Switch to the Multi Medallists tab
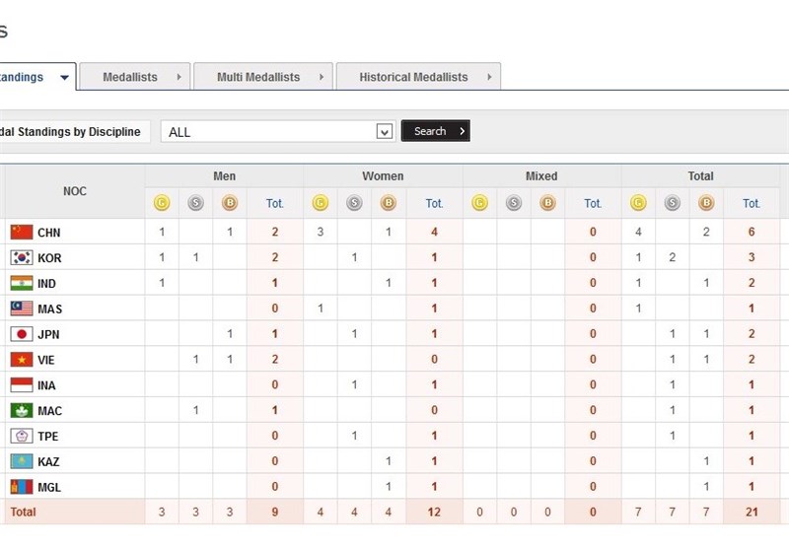Screen dimensions: 789x549 tap(258, 77)
